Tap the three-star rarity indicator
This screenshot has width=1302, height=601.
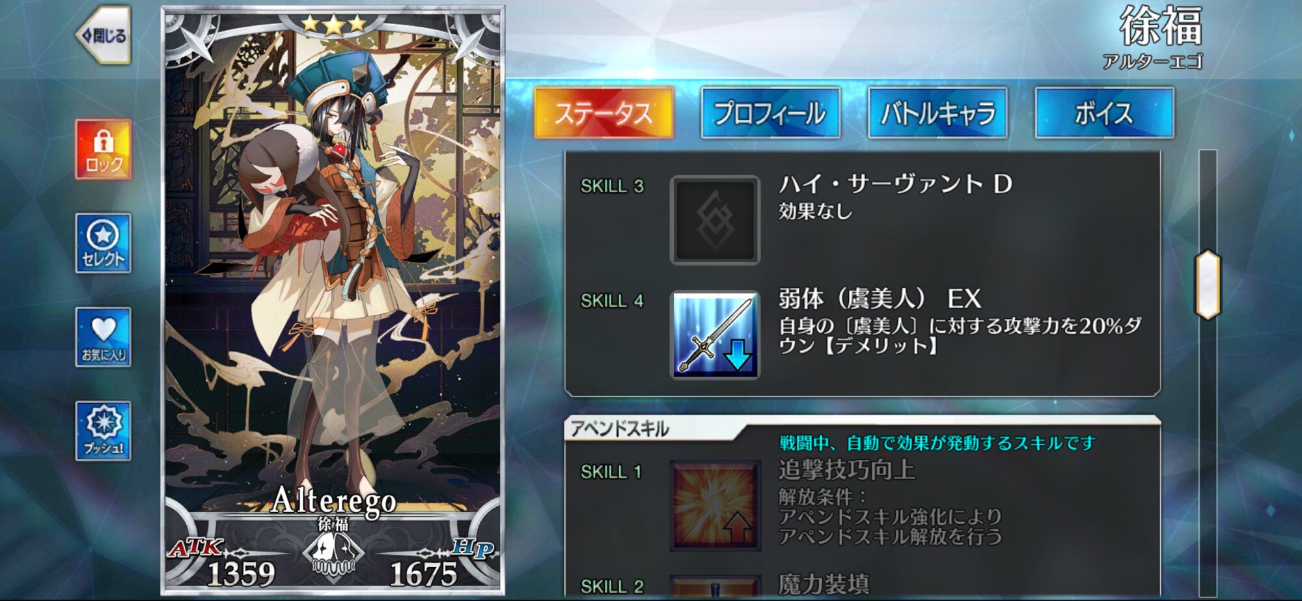tap(333, 25)
